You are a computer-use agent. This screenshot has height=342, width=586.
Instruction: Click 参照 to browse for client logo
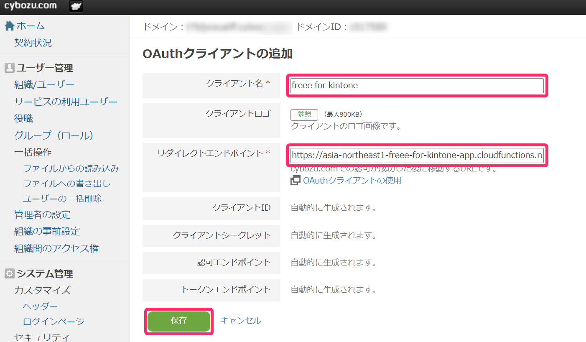304,114
